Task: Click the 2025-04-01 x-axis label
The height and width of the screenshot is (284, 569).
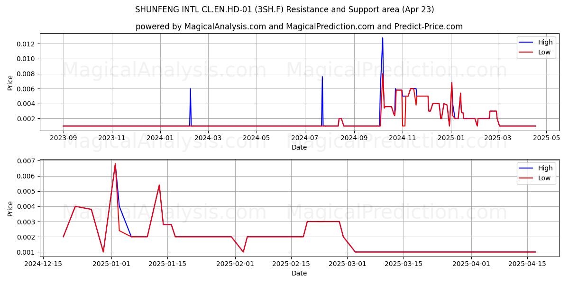Action: [472, 264]
